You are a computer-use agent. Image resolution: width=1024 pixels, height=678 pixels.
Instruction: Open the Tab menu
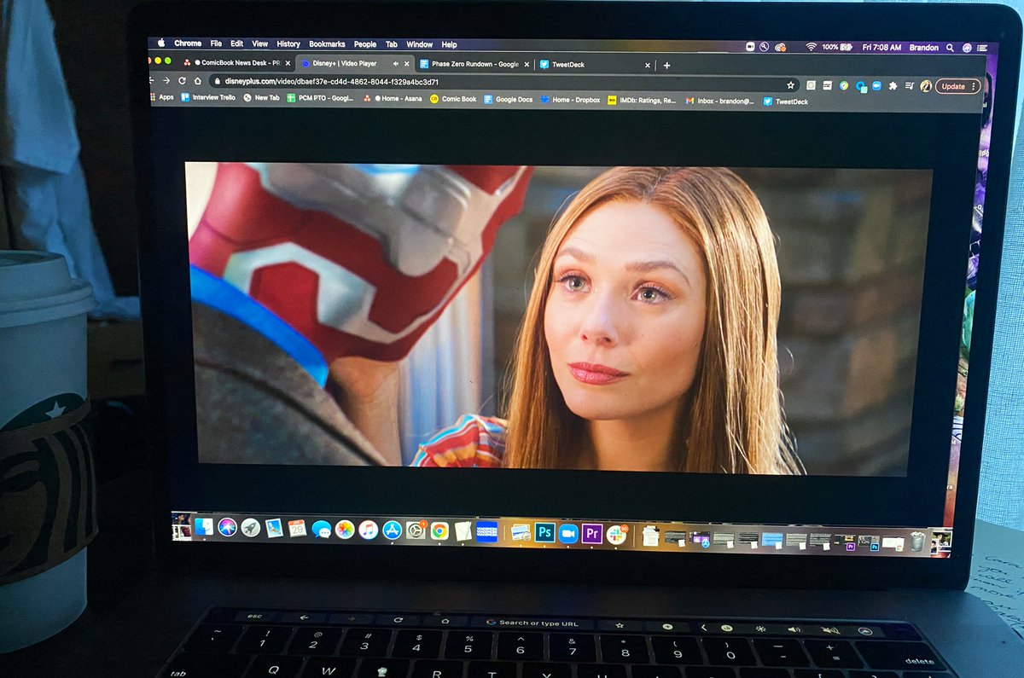click(x=392, y=44)
